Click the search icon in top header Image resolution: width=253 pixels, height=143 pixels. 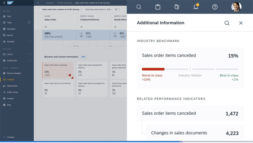click(139, 7)
